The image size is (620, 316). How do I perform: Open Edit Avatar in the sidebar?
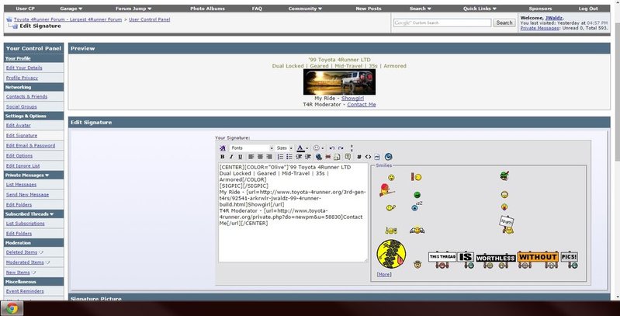point(18,125)
